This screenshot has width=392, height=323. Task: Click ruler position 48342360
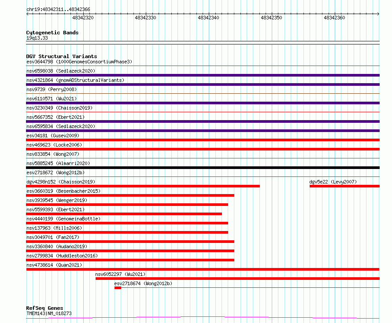[334, 18]
